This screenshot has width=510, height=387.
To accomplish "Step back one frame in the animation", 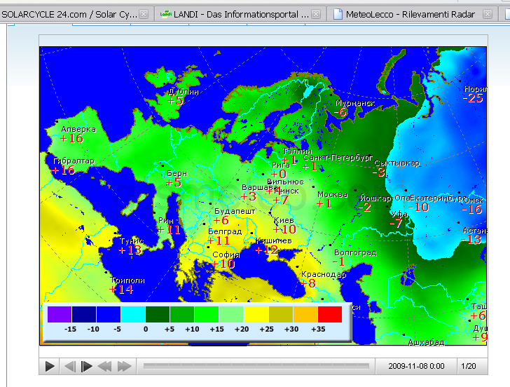I will point(69,366).
